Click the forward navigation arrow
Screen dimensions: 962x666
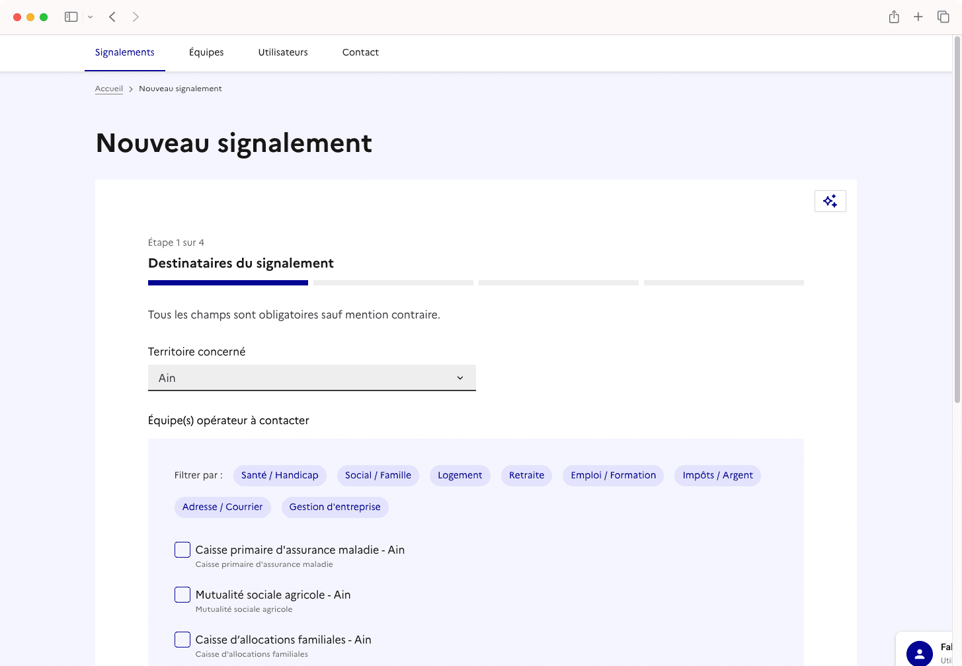136,17
